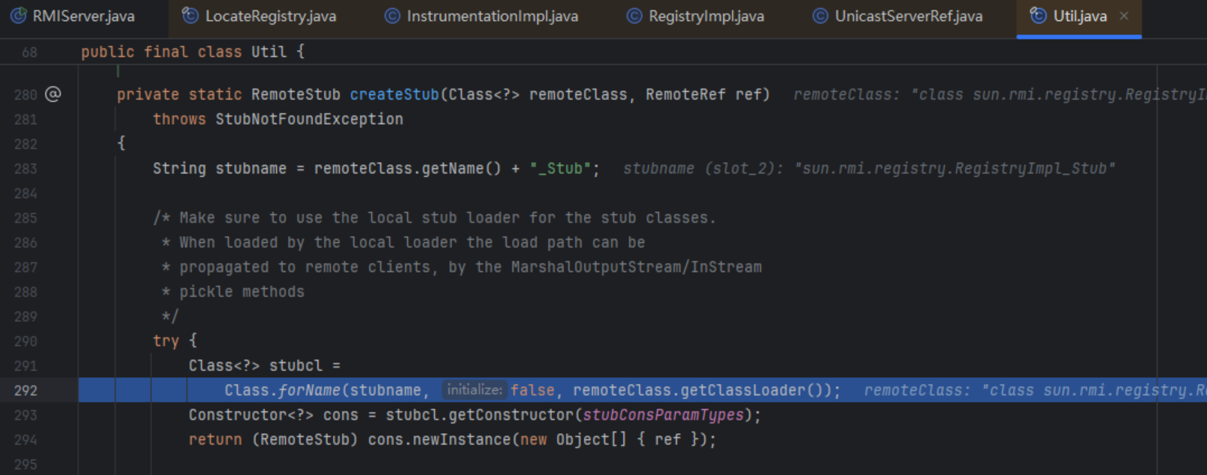1207x475 pixels.
Task: Toggle a breakpoint at line 294
Action: (25, 440)
